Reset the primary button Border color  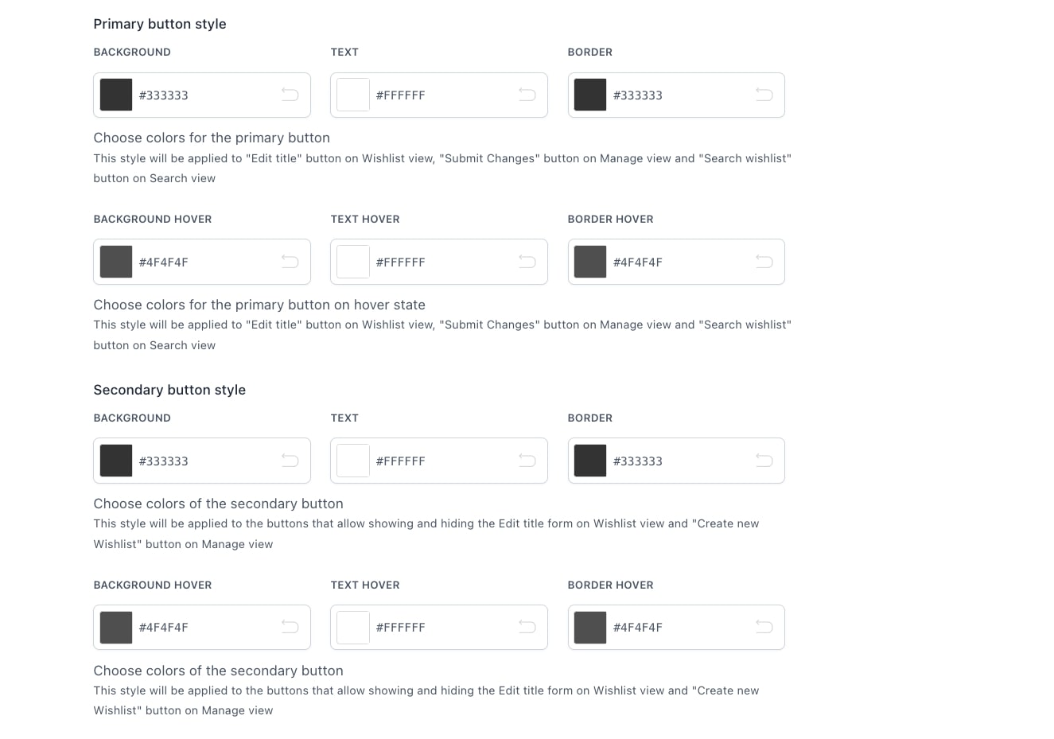click(764, 95)
